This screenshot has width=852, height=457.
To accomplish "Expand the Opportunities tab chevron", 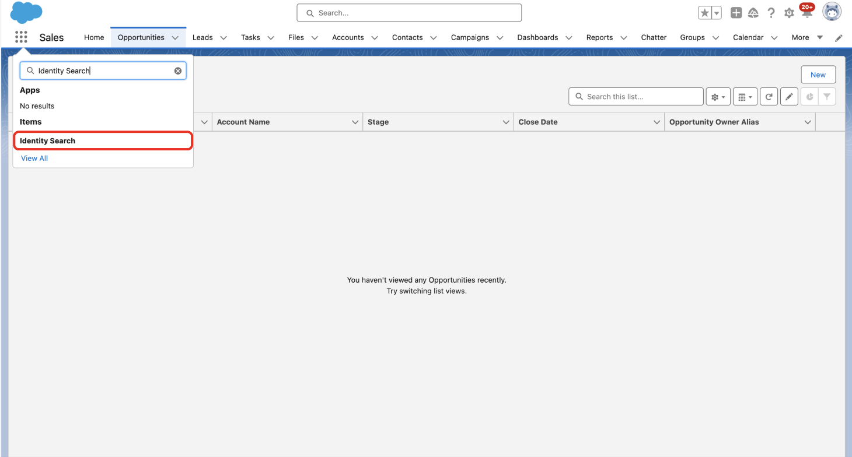I will coord(175,38).
